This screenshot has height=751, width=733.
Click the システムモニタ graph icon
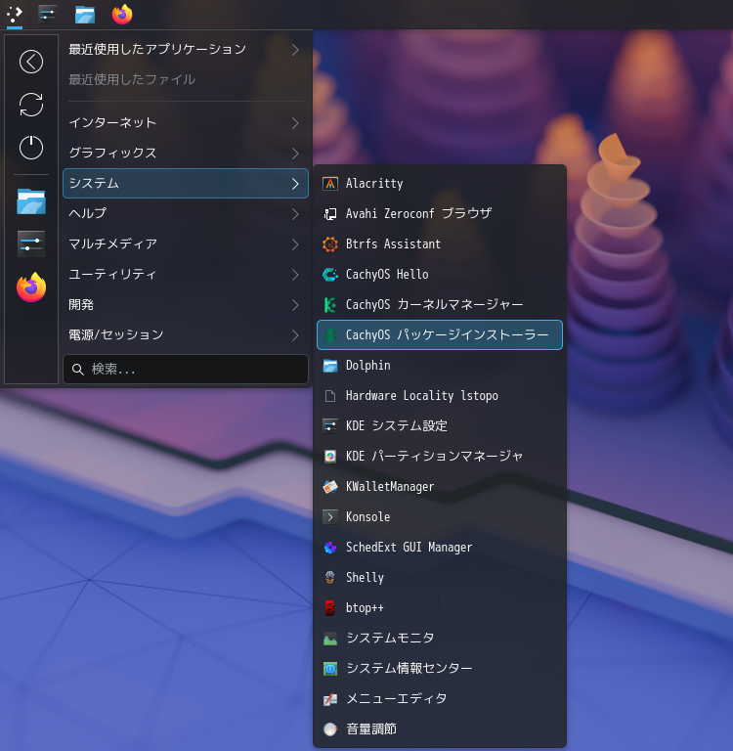pos(330,638)
